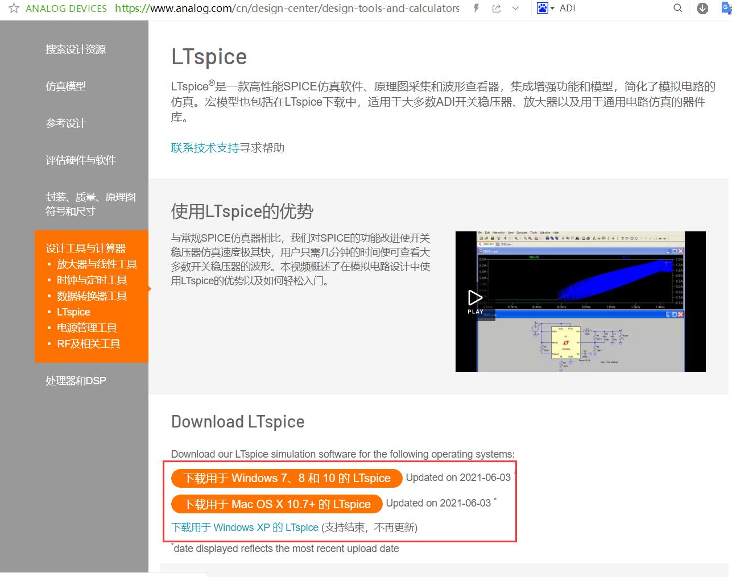The image size is (732, 577).
Task: Select LTspice in sidebar submenu
Action: tap(73, 312)
